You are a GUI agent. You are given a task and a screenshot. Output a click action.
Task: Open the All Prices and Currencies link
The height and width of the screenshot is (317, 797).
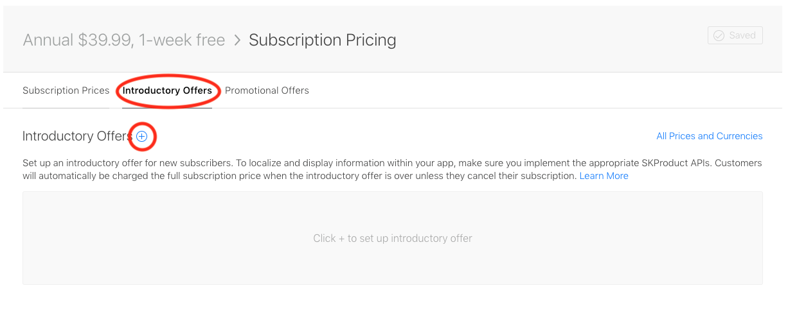(710, 136)
